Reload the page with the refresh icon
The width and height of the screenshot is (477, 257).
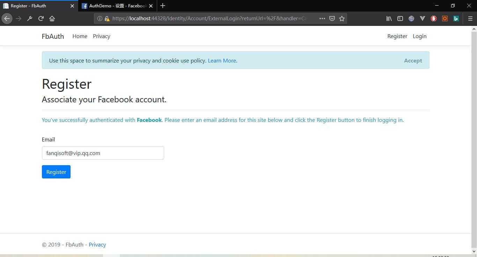click(41, 19)
